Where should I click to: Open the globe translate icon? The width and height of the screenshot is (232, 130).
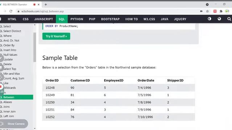219,19
